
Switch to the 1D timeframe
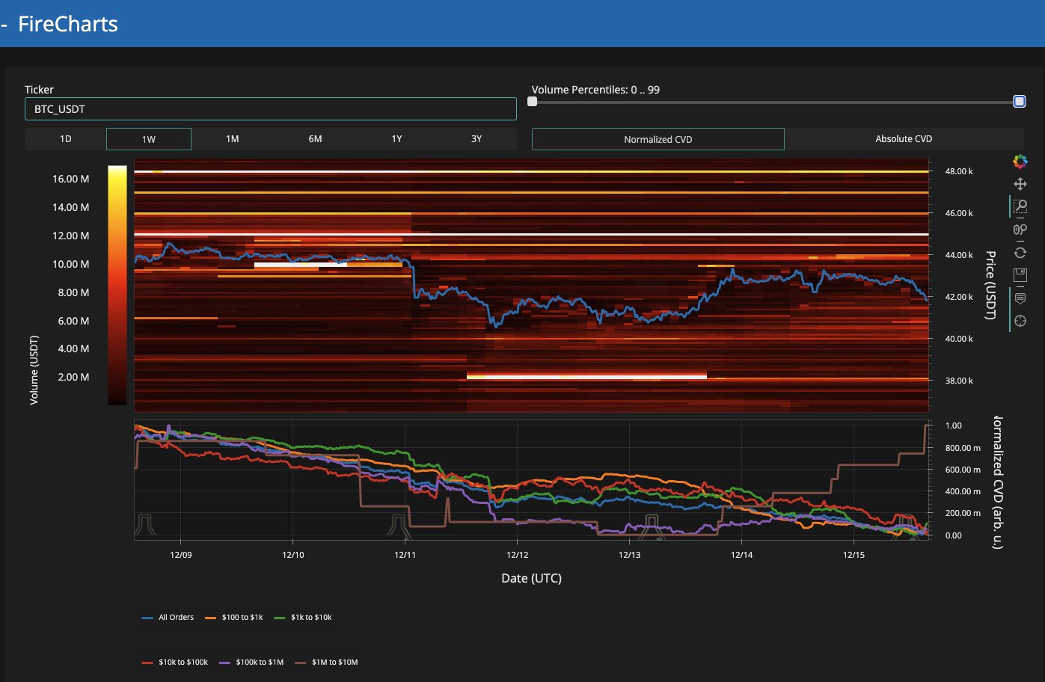point(66,139)
